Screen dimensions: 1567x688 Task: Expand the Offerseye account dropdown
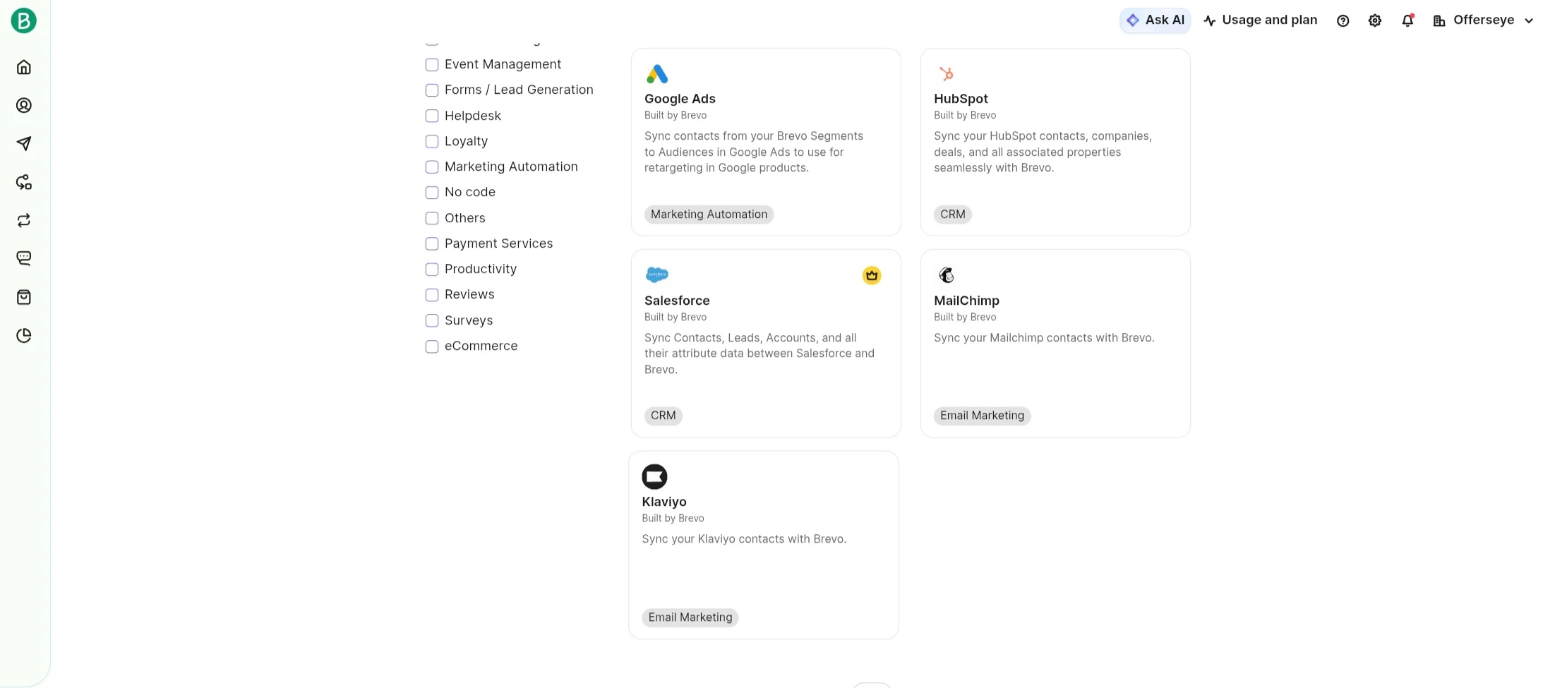(x=1483, y=20)
